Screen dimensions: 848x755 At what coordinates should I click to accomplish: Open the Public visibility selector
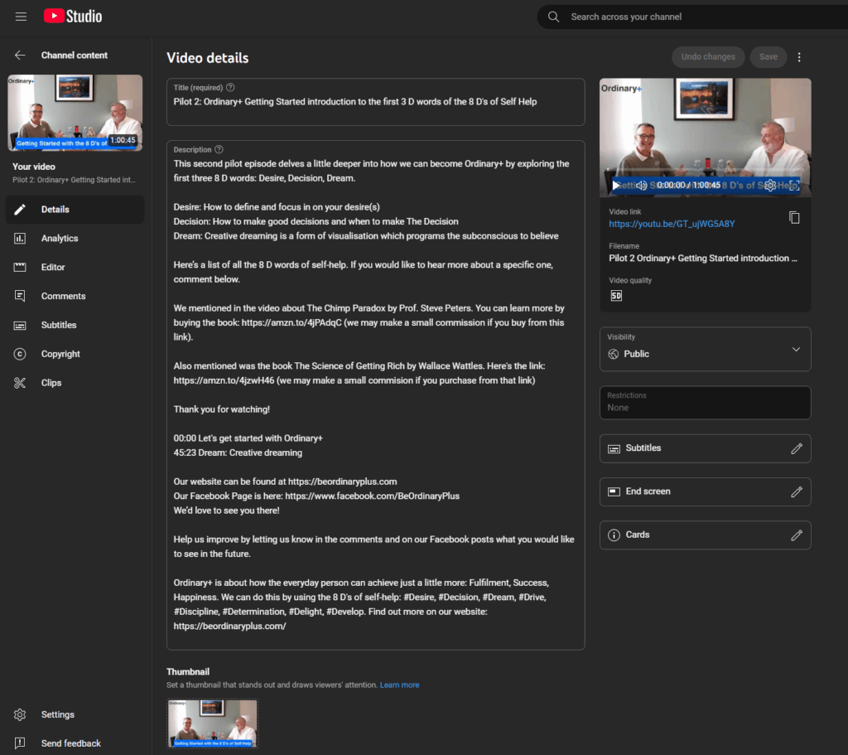pos(705,349)
